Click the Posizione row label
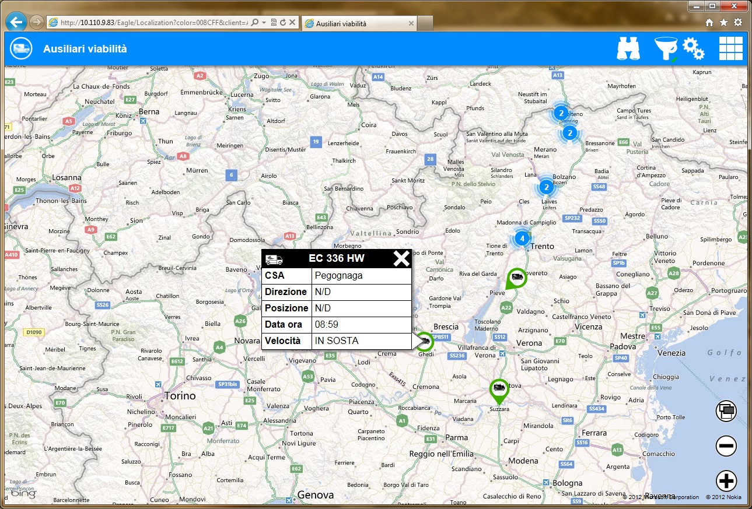The height and width of the screenshot is (509, 752). click(x=286, y=308)
